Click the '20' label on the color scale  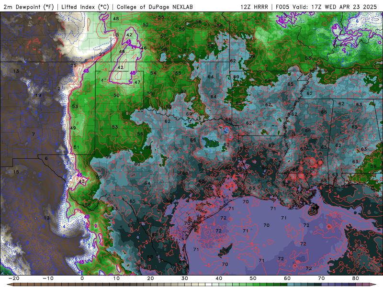[150, 278]
